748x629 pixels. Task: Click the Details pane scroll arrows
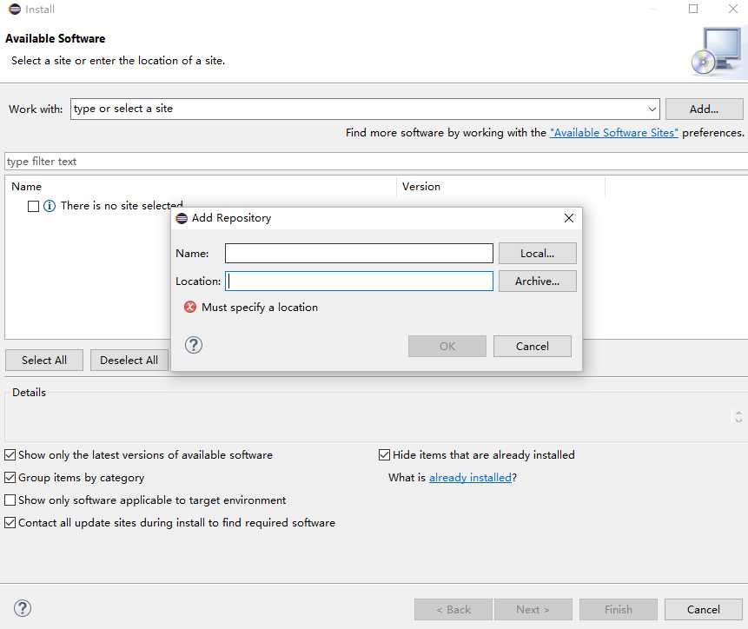[x=738, y=417]
